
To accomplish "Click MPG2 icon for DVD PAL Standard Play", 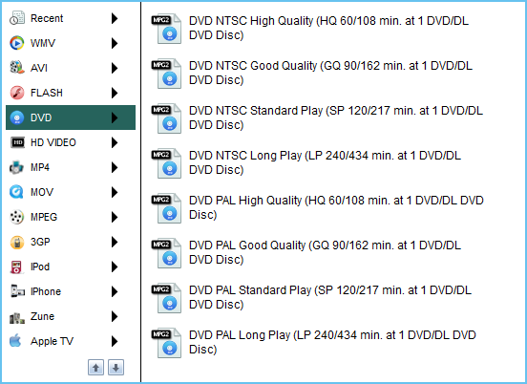I will click(166, 298).
